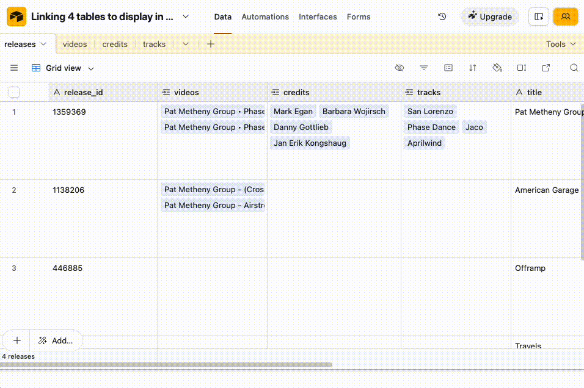This screenshot has height=388, width=584.
Task: Open the hide fields eye icon
Action: click(400, 68)
